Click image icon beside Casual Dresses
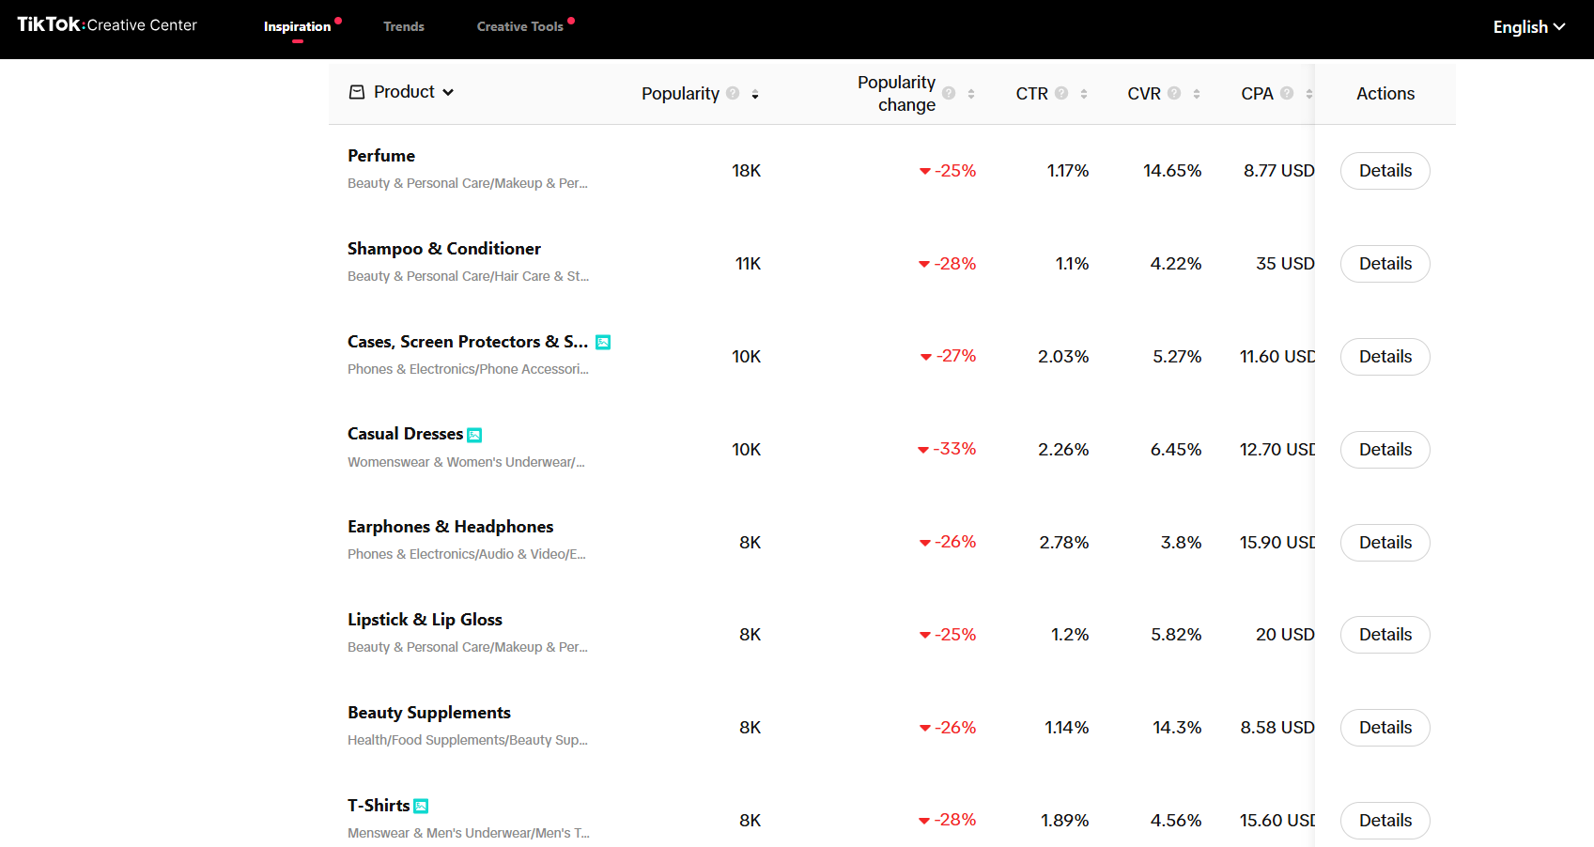The image size is (1594, 847). 474,435
